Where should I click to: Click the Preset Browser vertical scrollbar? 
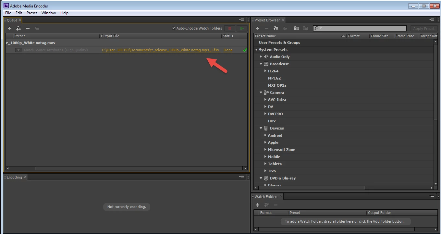[436, 113]
